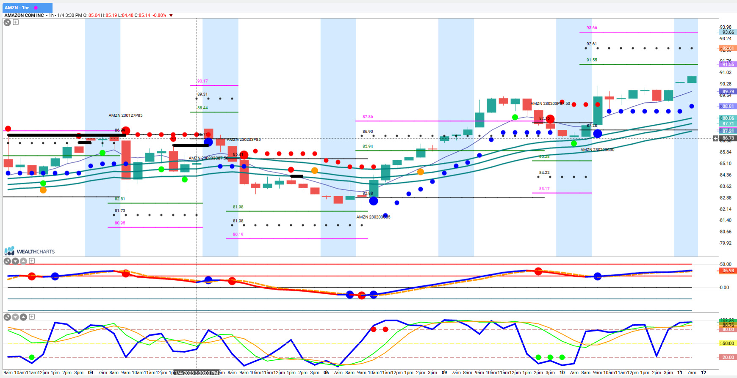Click the 1/4/2023 3:30:00 PM time label
The width and height of the screenshot is (737, 378).
196,373
